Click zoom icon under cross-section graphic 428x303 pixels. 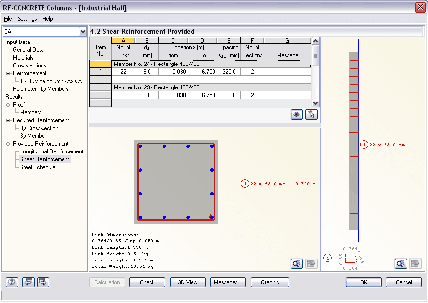[x=297, y=263]
